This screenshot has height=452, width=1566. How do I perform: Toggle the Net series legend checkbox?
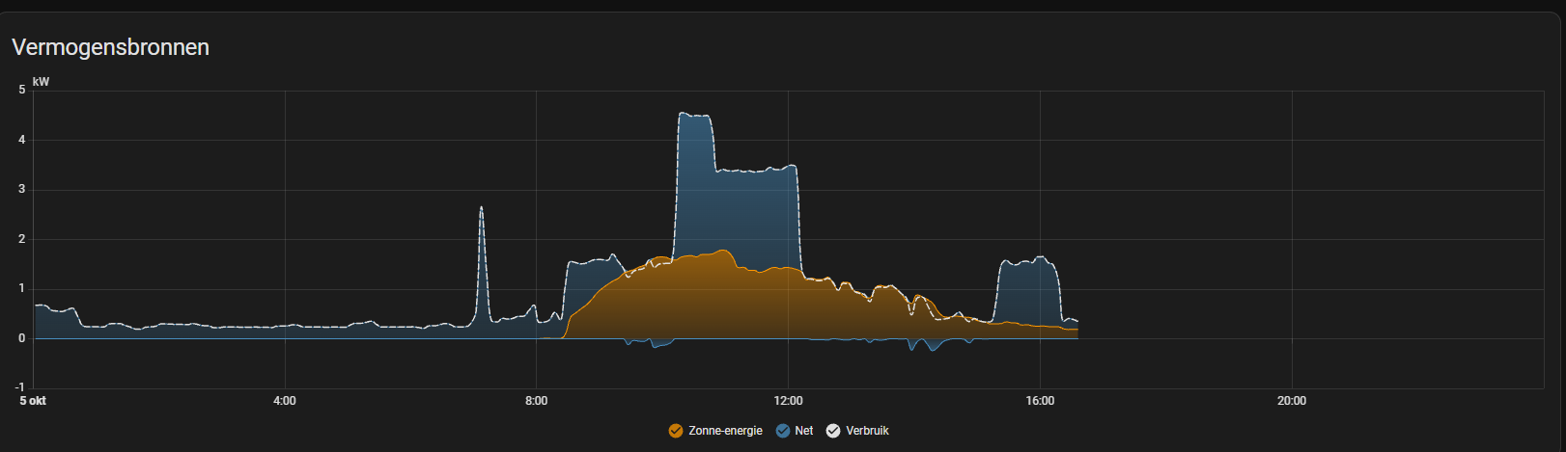(783, 431)
